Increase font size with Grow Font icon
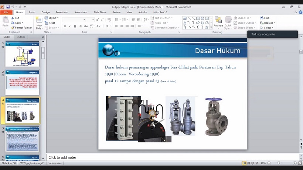The image size is (303, 170). pyautogui.click(x=97, y=20)
